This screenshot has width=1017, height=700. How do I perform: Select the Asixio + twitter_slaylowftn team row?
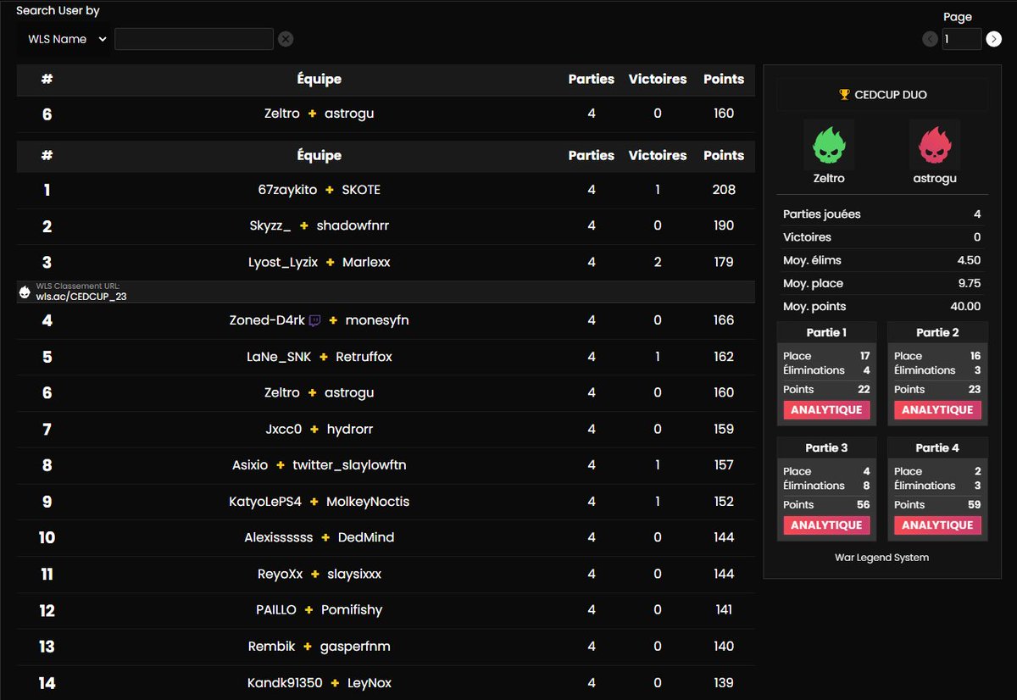[386, 466]
